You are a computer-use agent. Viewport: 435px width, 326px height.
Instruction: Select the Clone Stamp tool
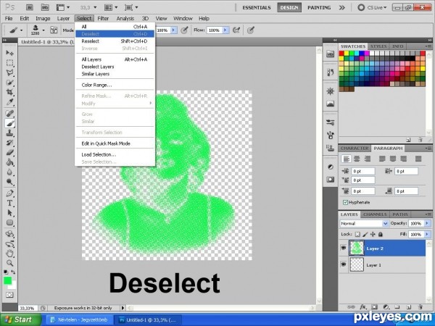pyautogui.click(x=9, y=133)
